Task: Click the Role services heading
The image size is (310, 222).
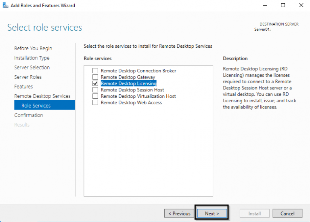Action: tap(98, 58)
